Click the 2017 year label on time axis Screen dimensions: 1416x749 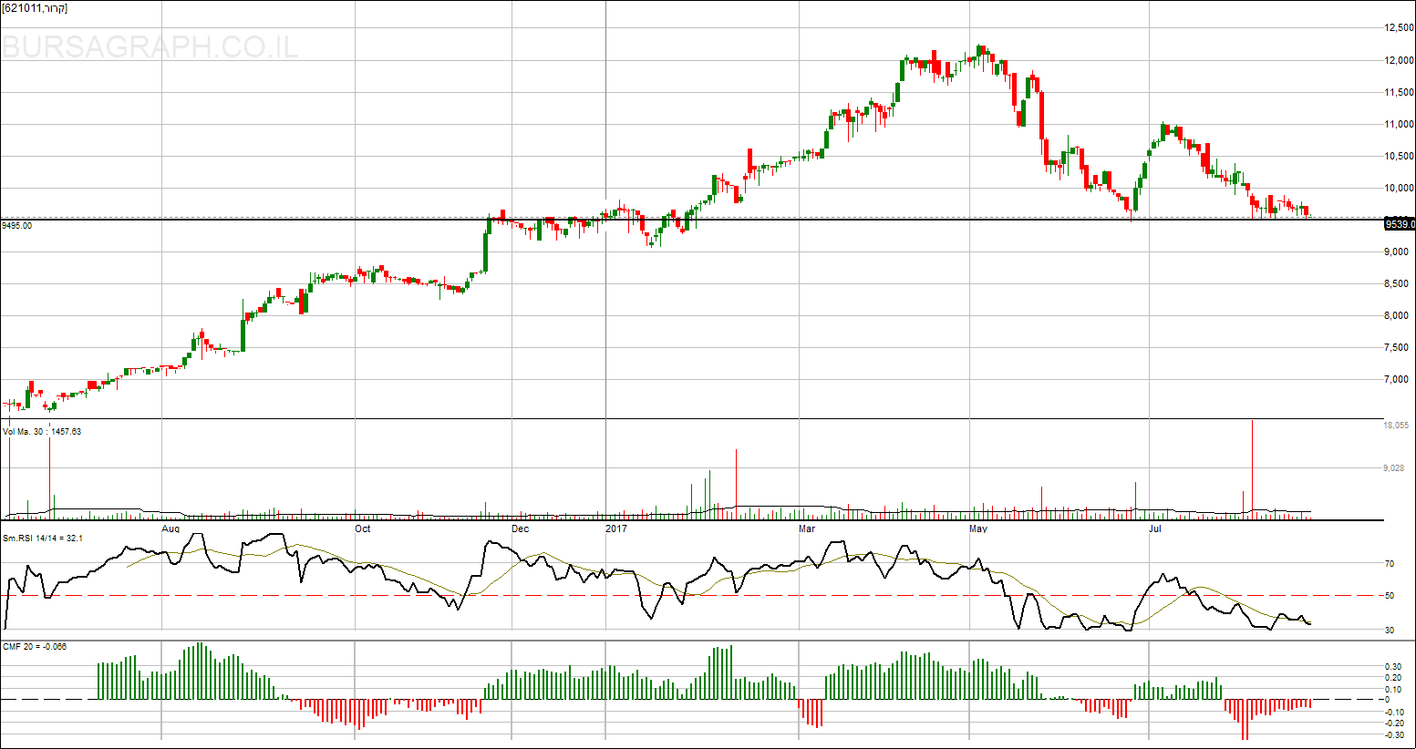click(616, 528)
